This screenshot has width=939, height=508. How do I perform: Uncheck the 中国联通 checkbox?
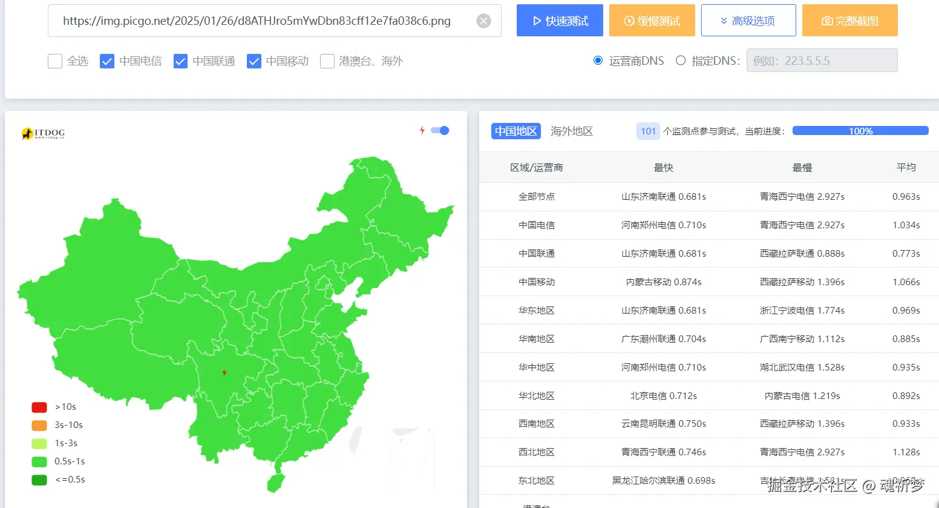180,61
